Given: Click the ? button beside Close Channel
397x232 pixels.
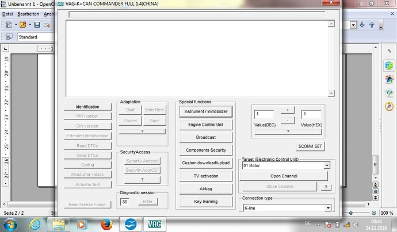Looking at the screenshot, I should click(326, 187).
